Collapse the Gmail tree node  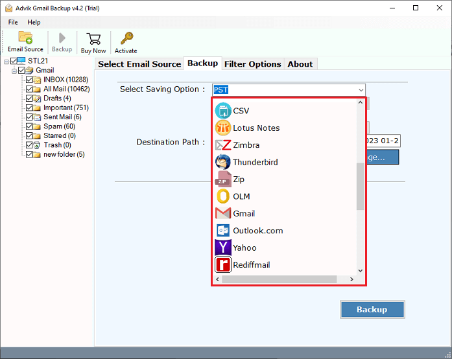[x=14, y=71]
